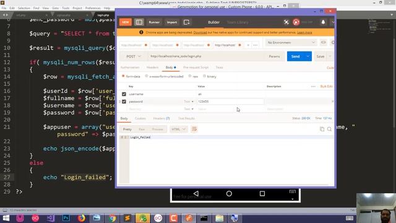Click the red sync status icon
396x223 pixels.
coord(296,22)
